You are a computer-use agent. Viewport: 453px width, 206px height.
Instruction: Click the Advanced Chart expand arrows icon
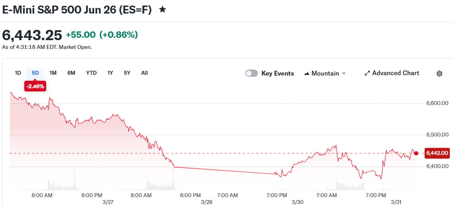367,73
